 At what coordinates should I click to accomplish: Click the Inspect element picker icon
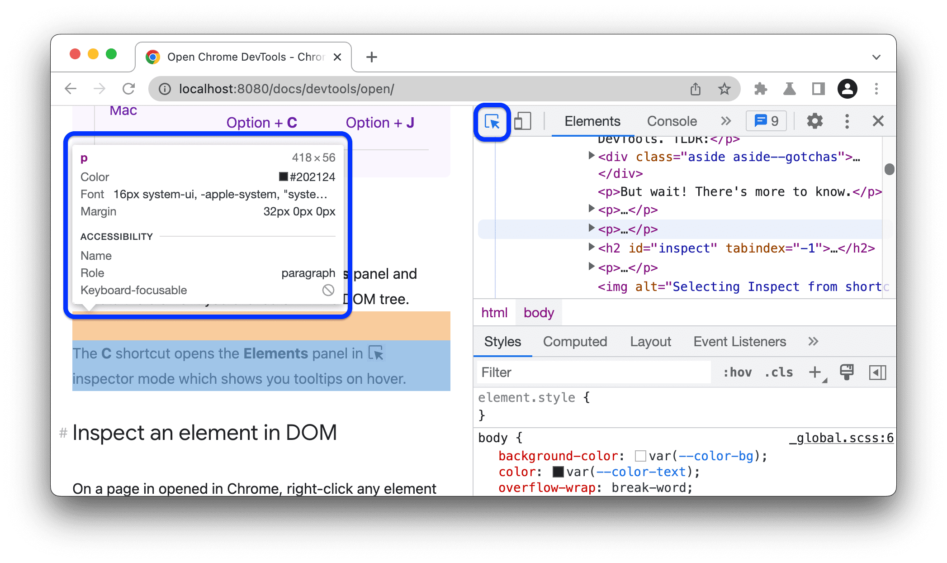[x=492, y=121]
